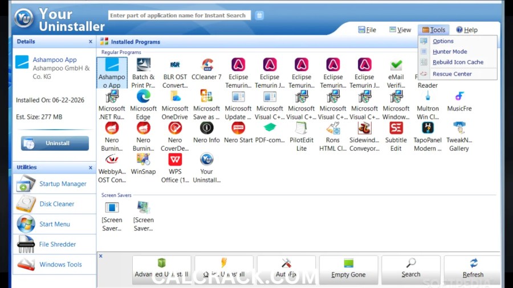The image size is (513, 288).
Task: Click the Search toolbar button
Action: (411, 270)
